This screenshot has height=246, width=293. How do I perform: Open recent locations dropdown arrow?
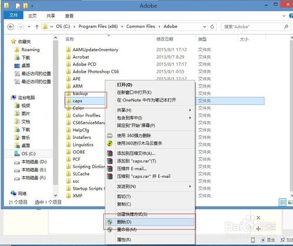[29, 27]
